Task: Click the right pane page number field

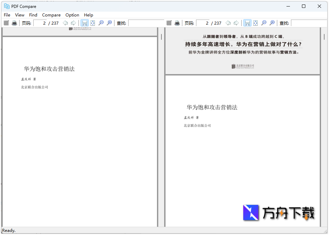Action: [203, 23]
